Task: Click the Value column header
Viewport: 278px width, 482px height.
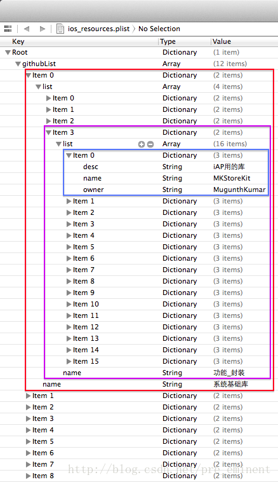Action: click(x=222, y=41)
